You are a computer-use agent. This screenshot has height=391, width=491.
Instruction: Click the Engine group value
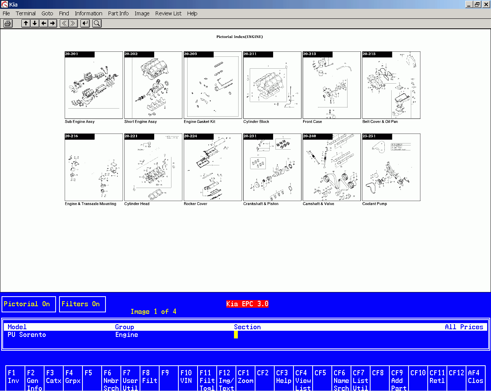(x=127, y=335)
